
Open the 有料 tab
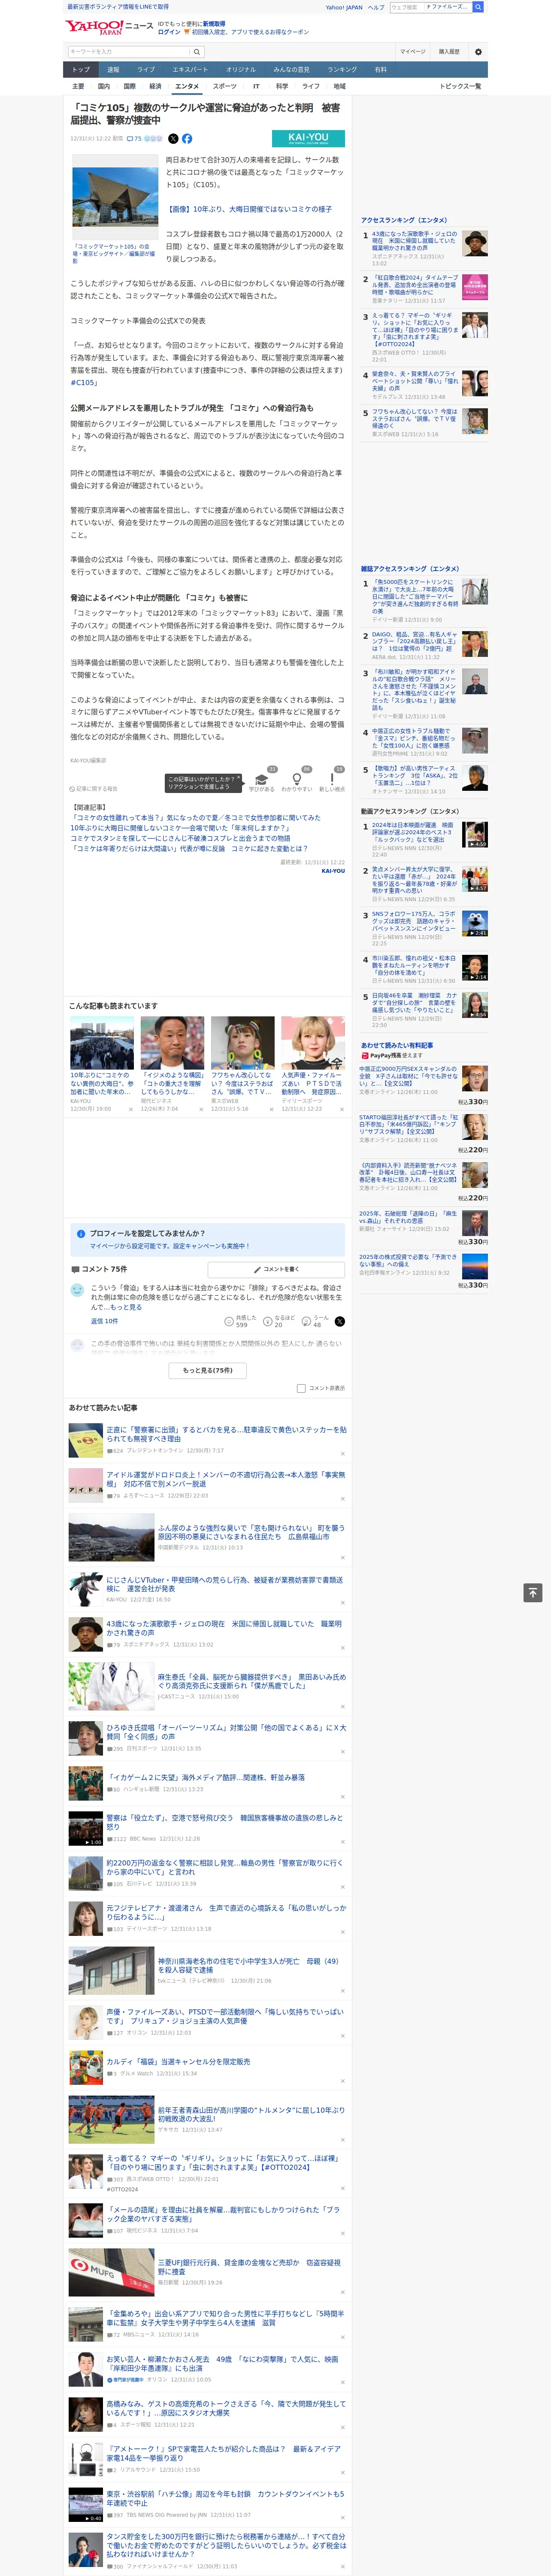[380, 70]
